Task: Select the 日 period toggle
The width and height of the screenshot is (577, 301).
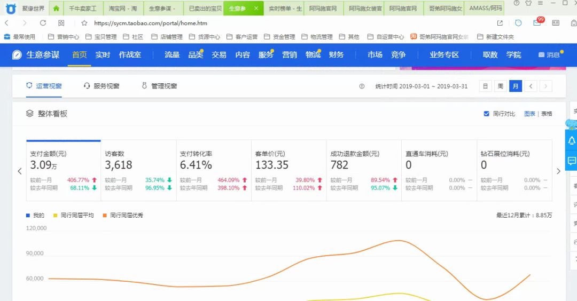Action: pyautogui.click(x=485, y=86)
